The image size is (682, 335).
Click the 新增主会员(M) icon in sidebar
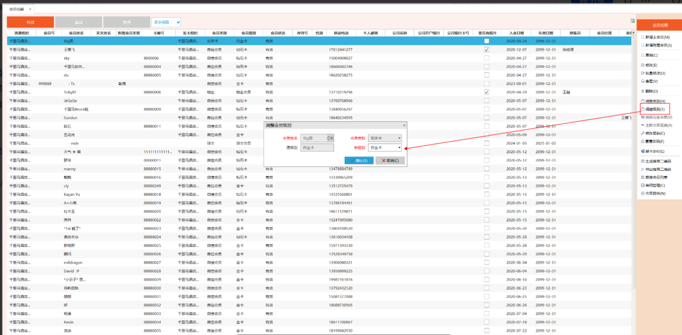click(643, 37)
